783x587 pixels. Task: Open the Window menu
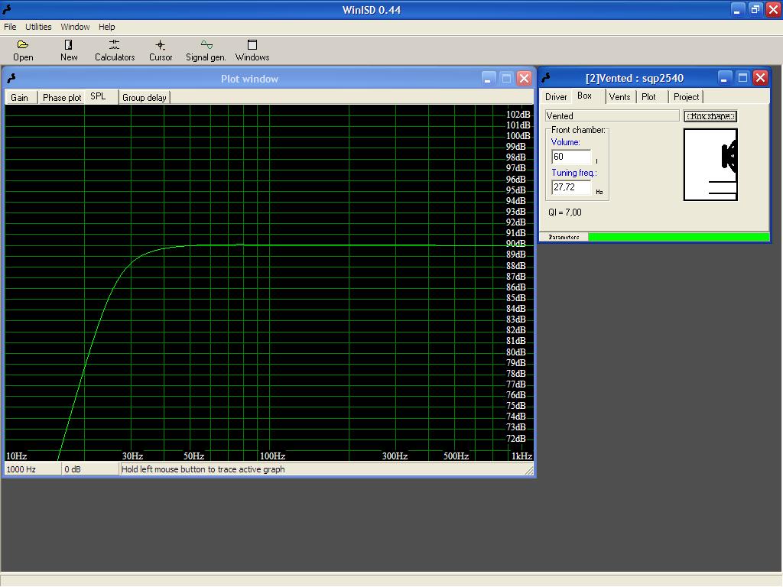tap(75, 27)
